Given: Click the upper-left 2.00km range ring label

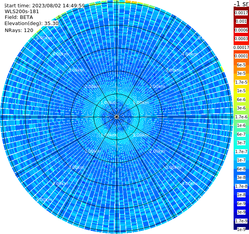Looking at the screenshot, I should point(92,86).
